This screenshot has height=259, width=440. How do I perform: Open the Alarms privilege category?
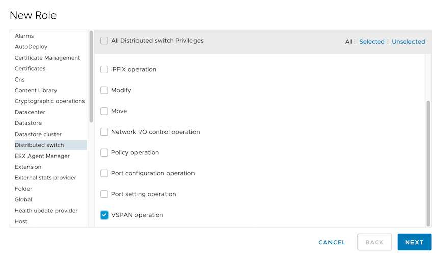[x=24, y=36]
